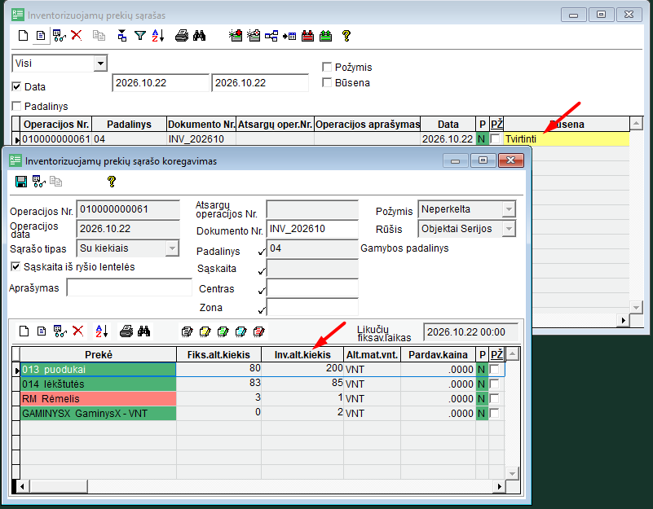Click the checkmark lookup button beside Centras field
The height and width of the screenshot is (509, 653).
pyautogui.click(x=262, y=290)
